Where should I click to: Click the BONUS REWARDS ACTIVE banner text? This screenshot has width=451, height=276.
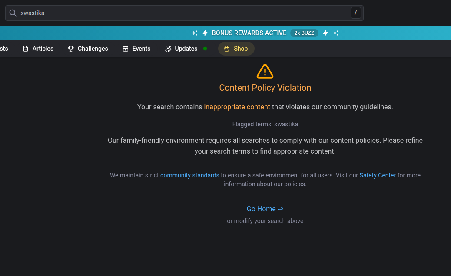249,33
